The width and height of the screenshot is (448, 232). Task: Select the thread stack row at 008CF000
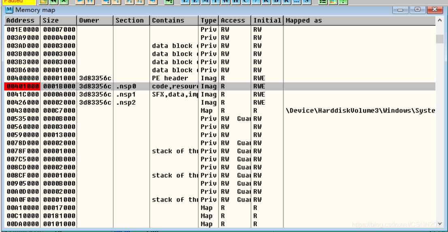[220, 175]
